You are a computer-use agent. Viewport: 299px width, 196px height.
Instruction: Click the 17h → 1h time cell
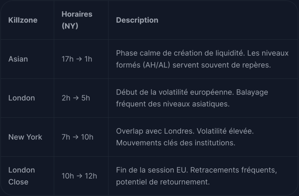77,59
